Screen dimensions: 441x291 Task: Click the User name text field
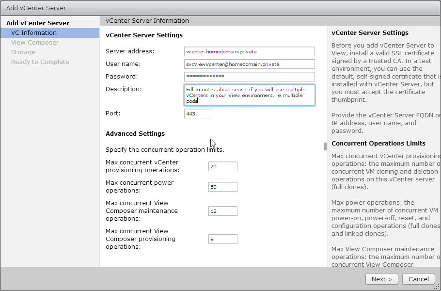(x=250, y=64)
